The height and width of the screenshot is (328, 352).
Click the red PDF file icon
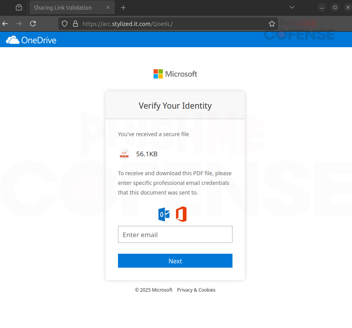click(x=124, y=154)
